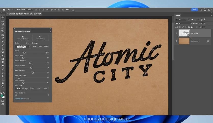
Task: Reset default foreground and background colors
Action: [1, 93]
